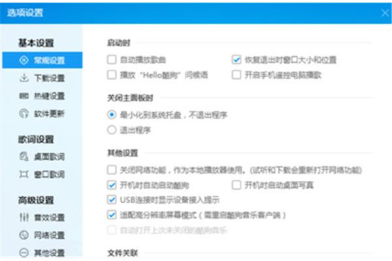Close the 选项设置 dialog
The height and width of the screenshot is (261, 392).
[x=385, y=13]
